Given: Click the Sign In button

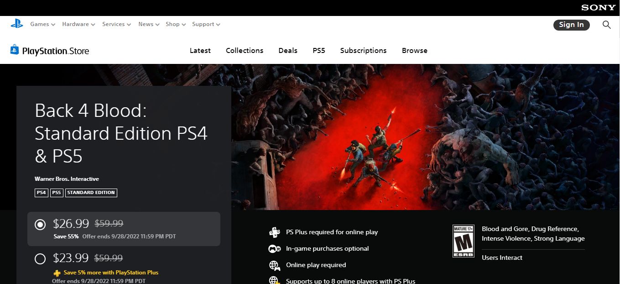Looking at the screenshot, I should coord(571,25).
